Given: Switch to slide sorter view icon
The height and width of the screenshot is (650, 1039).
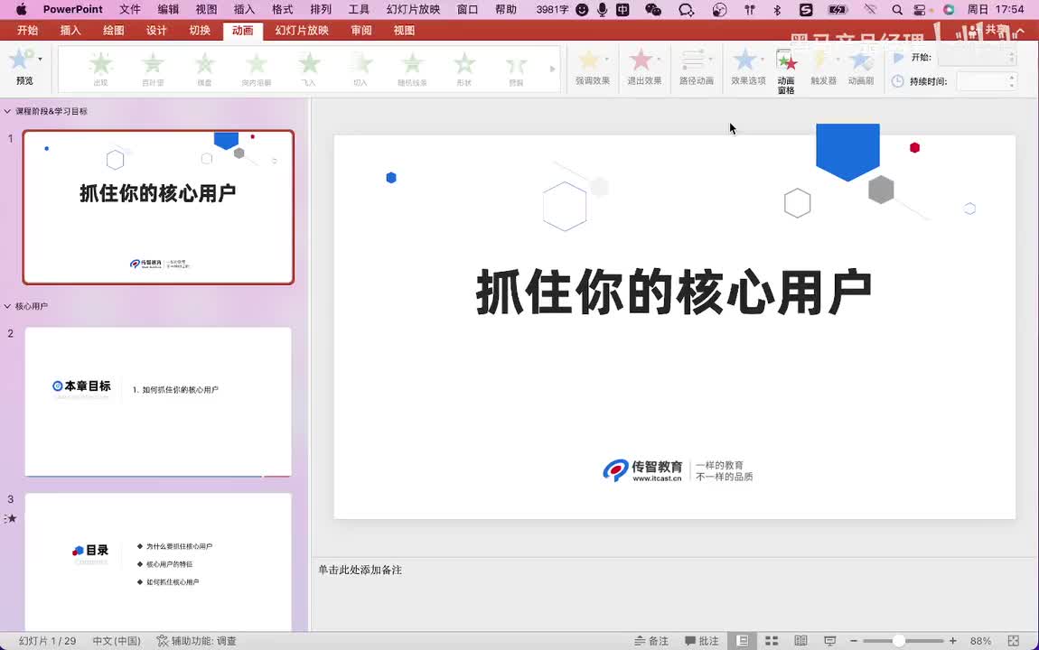Looking at the screenshot, I should (x=772, y=641).
